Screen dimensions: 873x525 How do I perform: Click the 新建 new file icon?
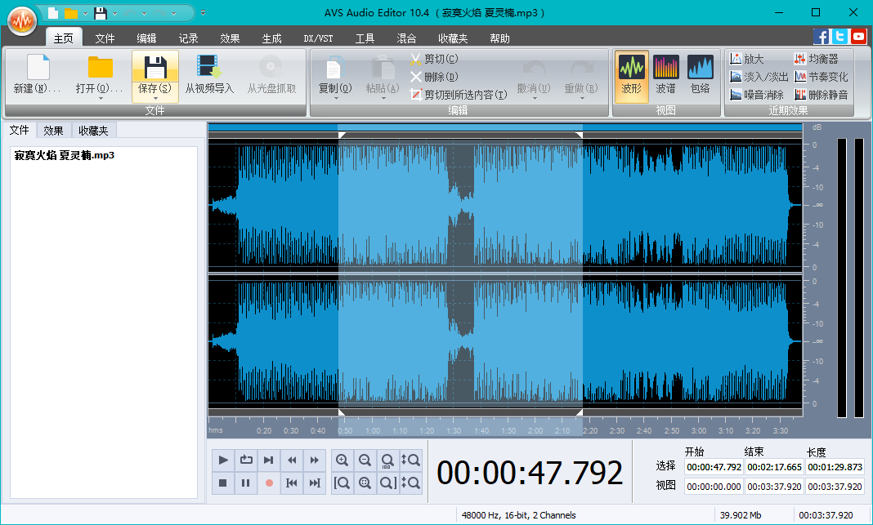click(38, 69)
